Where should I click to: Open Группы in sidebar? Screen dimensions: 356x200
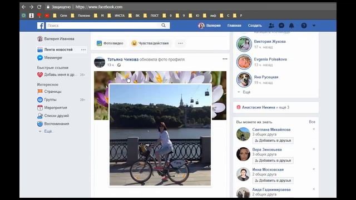coord(47,99)
